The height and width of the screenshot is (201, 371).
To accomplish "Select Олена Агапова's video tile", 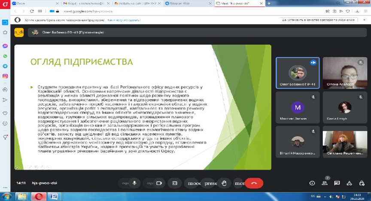I will 342,73.
